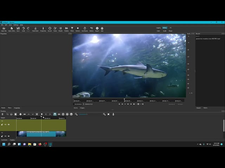Create a marker from timeline toolbar

[42, 114]
